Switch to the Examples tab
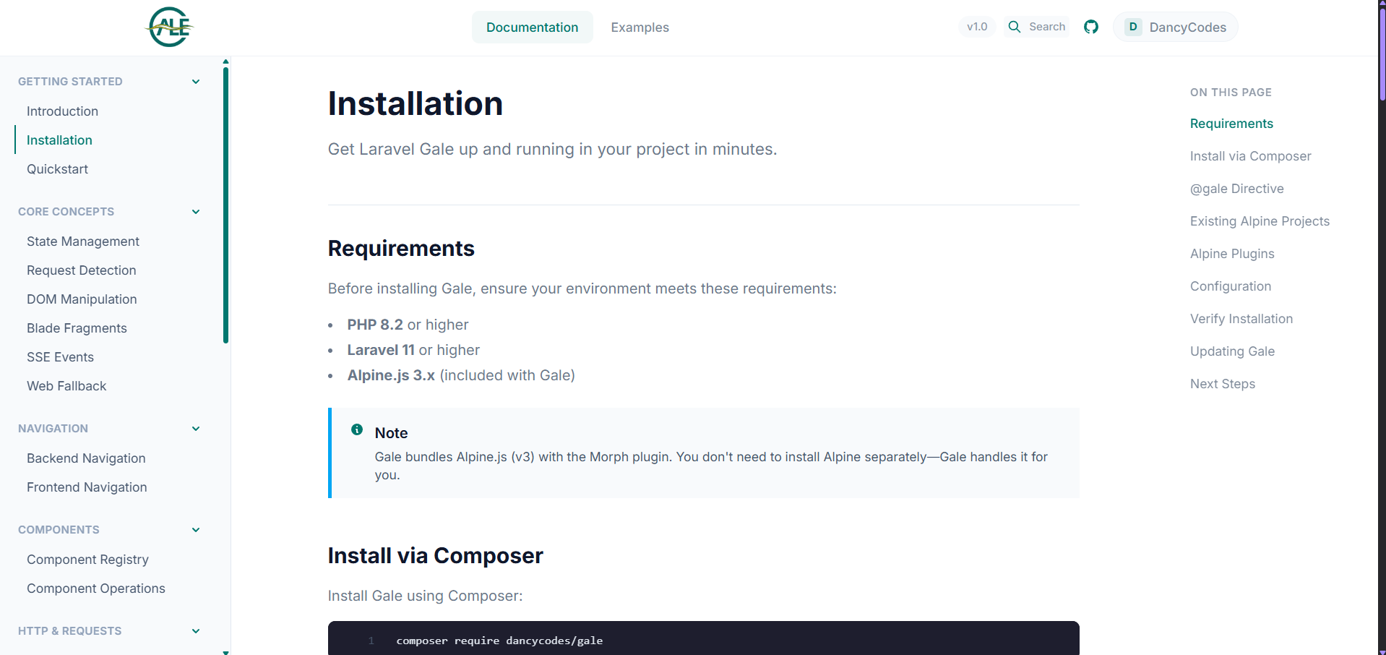Screen dimensions: 1386x655 pos(640,27)
